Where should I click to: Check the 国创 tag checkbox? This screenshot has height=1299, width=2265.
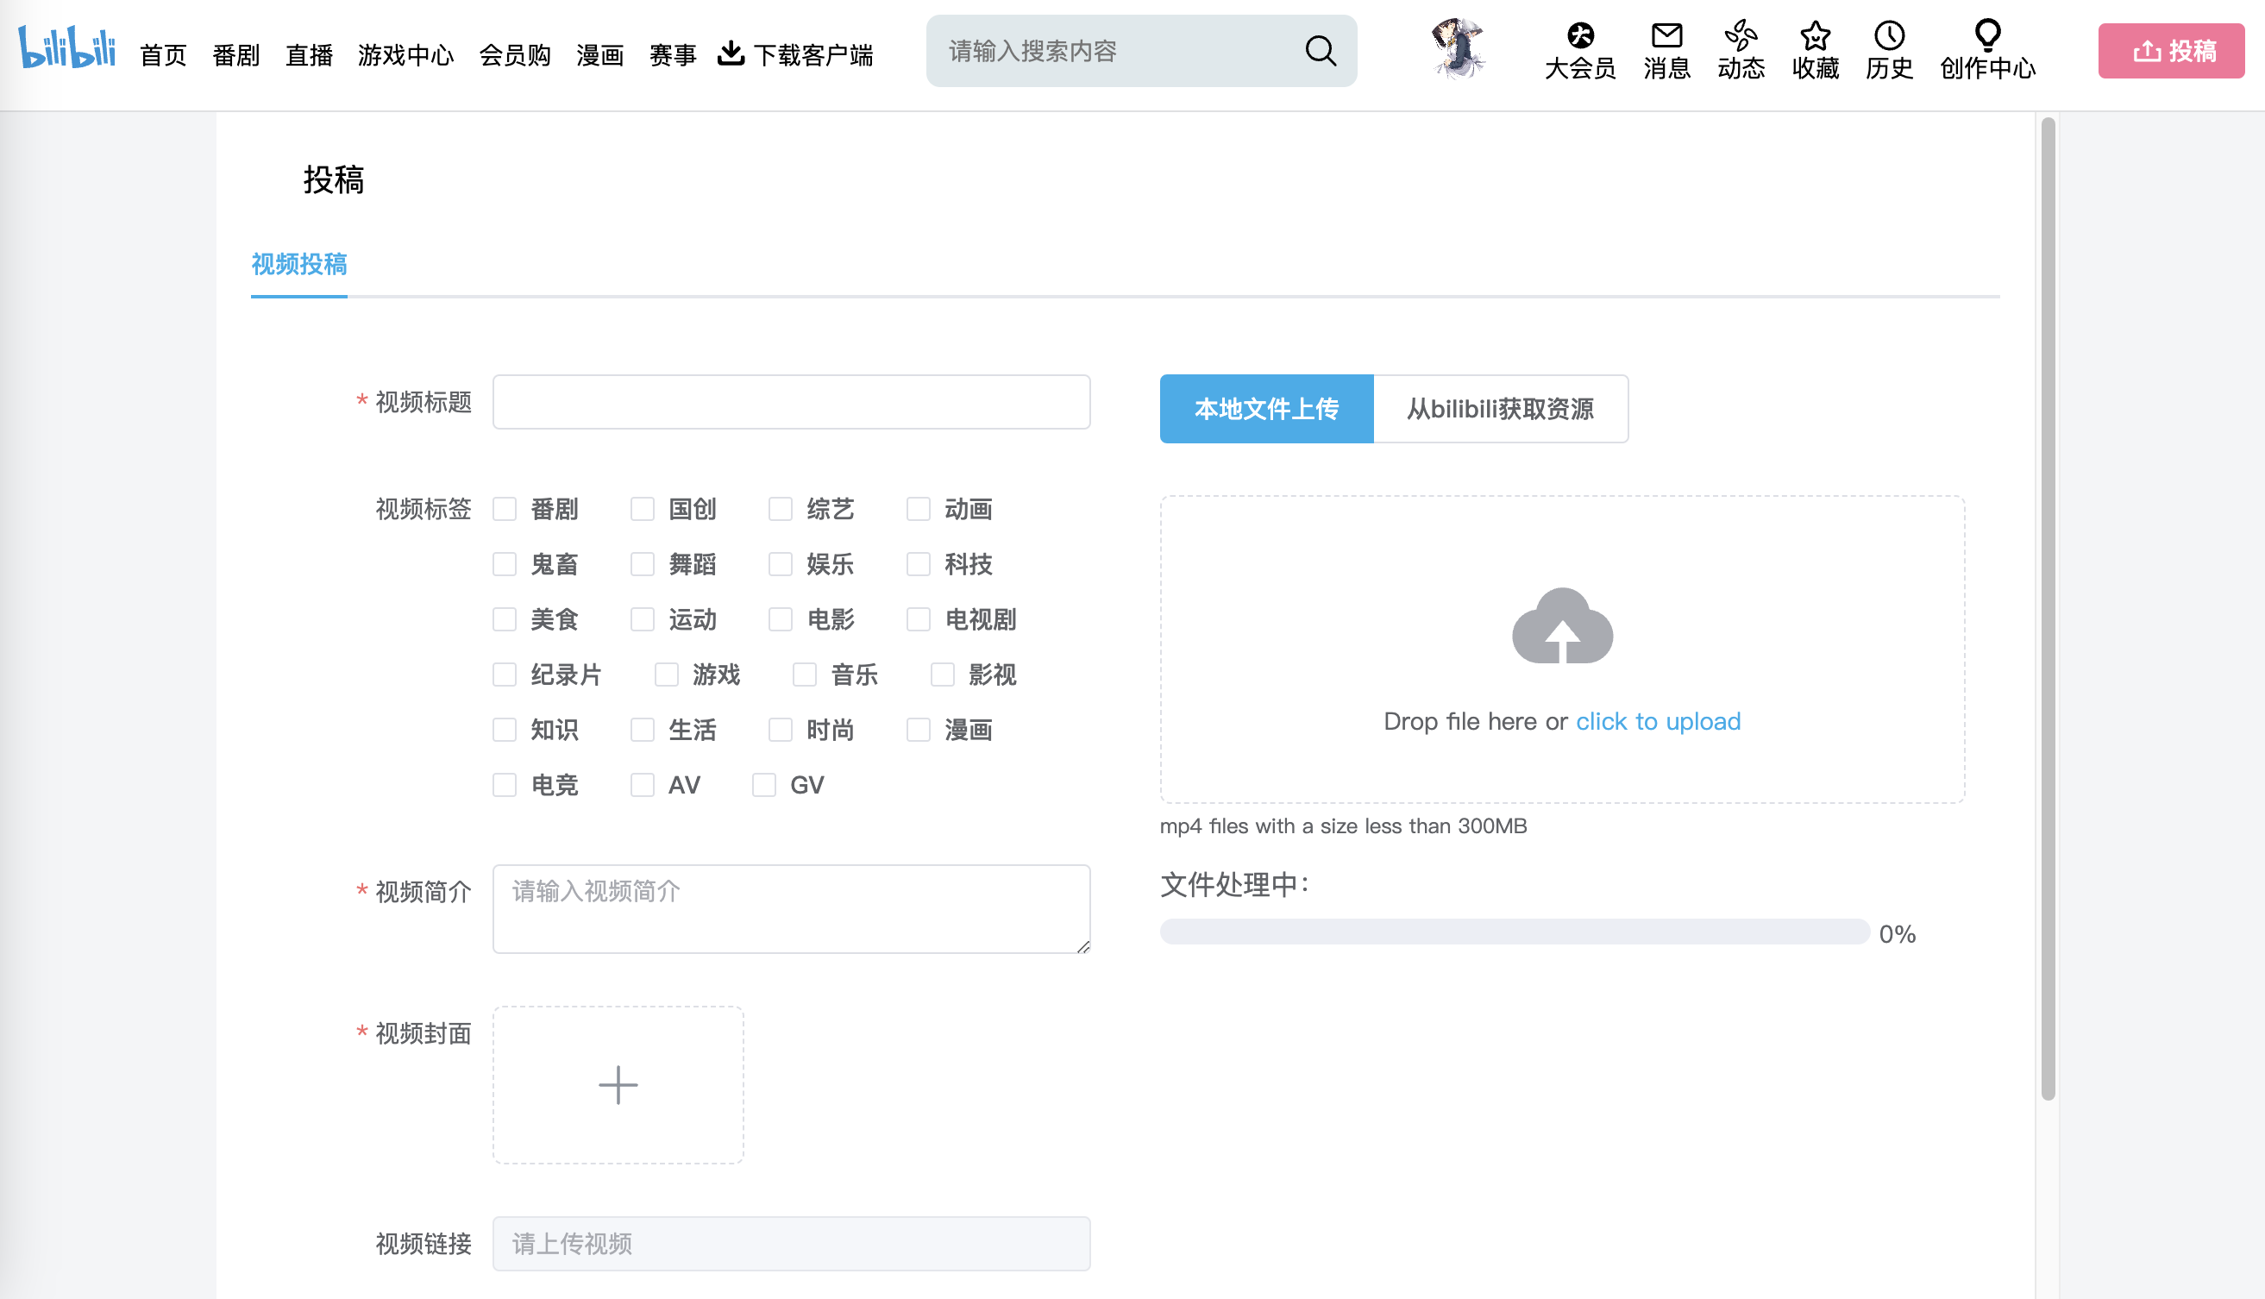(x=643, y=509)
